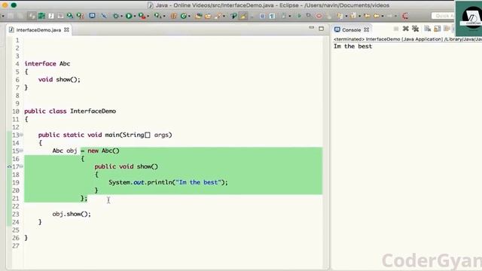Click the Terminate square icon in Console
Viewport: 482px width, 271px height.
(396, 29)
